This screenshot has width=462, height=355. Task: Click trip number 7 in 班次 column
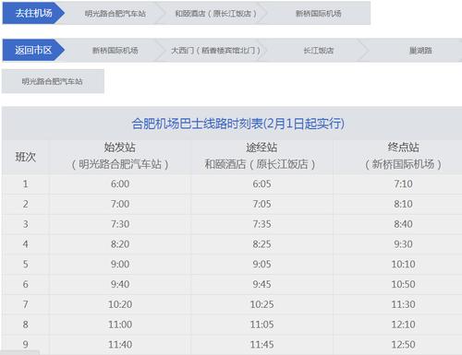(x=26, y=304)
